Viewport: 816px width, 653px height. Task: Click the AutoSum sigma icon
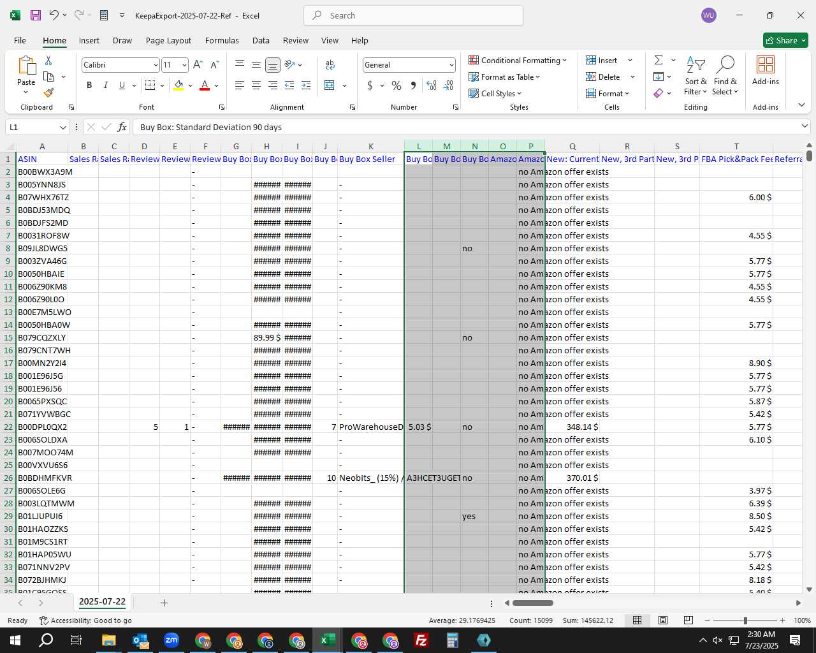tap(659, 60)
